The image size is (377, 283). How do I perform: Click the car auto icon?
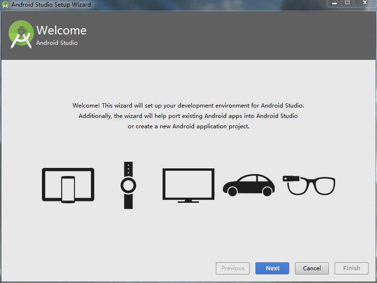coord(249,185)
